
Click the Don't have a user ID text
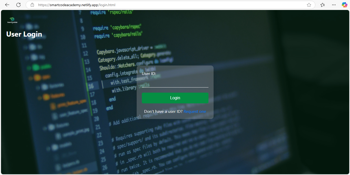coord(163,111)
